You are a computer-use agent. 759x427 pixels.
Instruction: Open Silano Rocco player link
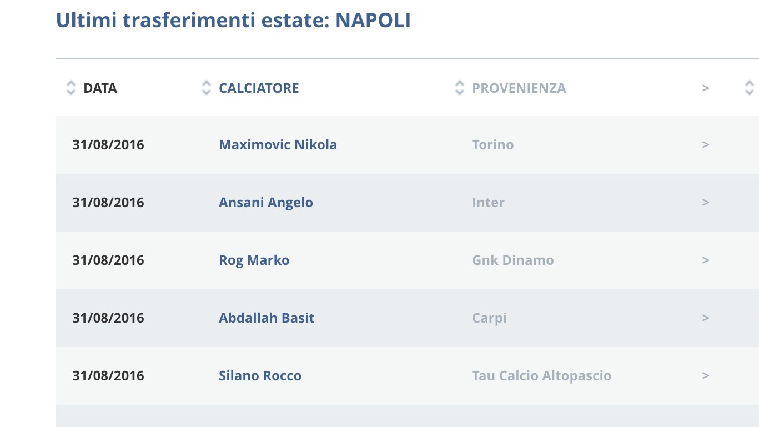click(260, 376)
